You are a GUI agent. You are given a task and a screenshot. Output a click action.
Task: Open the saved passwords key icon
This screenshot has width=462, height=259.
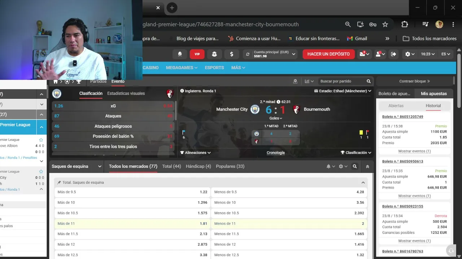373,24
